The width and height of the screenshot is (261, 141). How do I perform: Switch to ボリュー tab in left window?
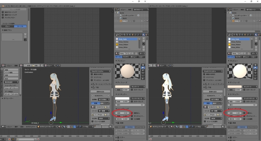point(134,57)
